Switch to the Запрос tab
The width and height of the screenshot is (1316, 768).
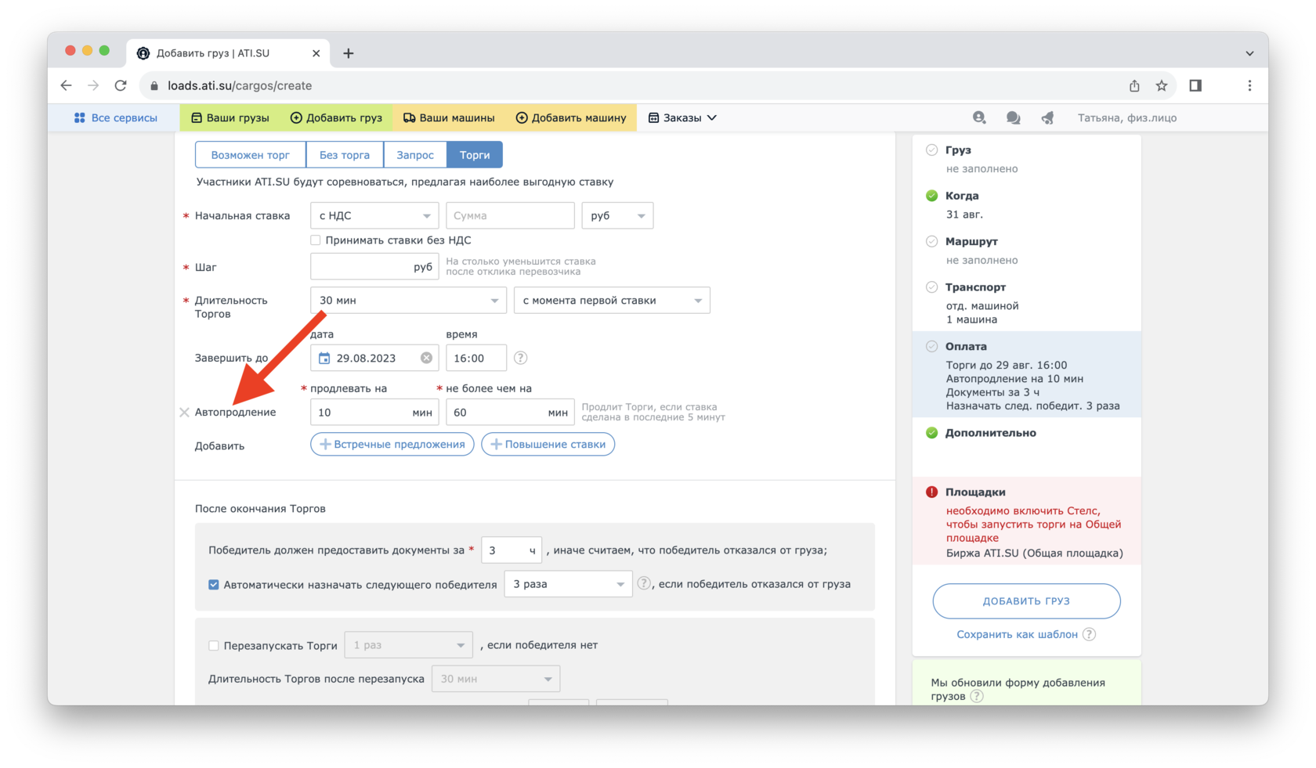pyautogui.click(x=415, y=155)
